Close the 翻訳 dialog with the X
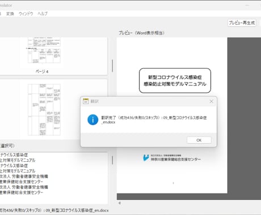The image size is (261, 215). [211, 101]
